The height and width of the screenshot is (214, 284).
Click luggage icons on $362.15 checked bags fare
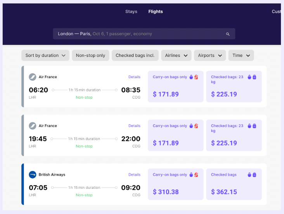[252, 175]
